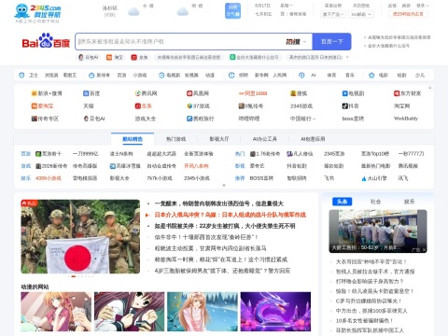Open the red 京东 link in grid
The width and height of the screenshot is (448, 336).
point(143,106)
